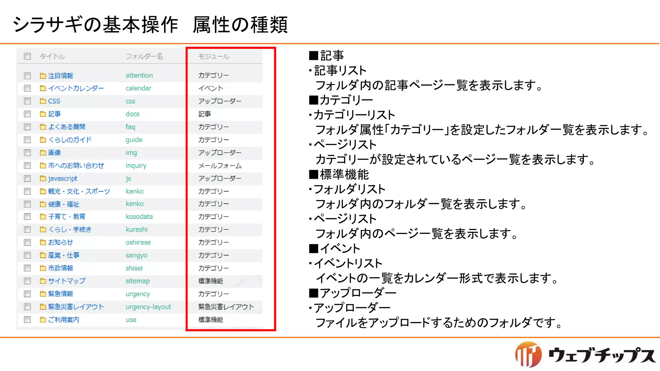Click the folder icon beside 緊急災害レイアウト
The width and height of the screenshot is (660, 371).
(43, 307)
